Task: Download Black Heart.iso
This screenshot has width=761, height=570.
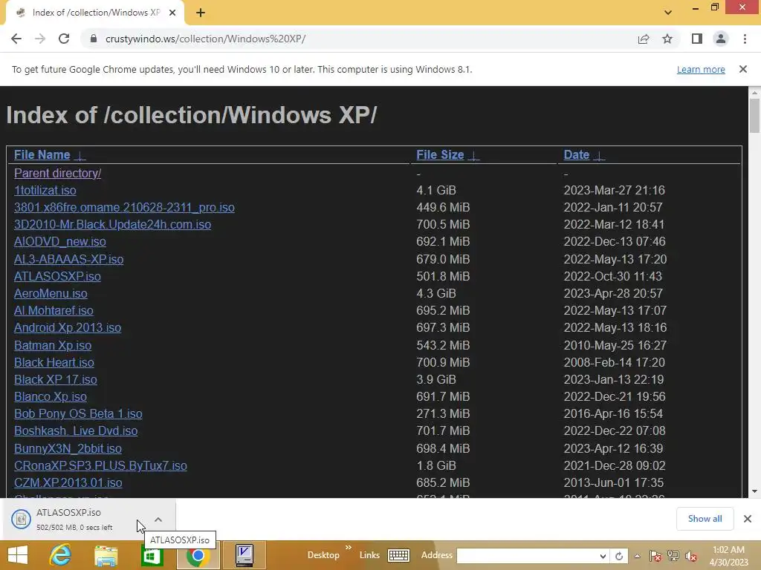Action: pos(54,362)
